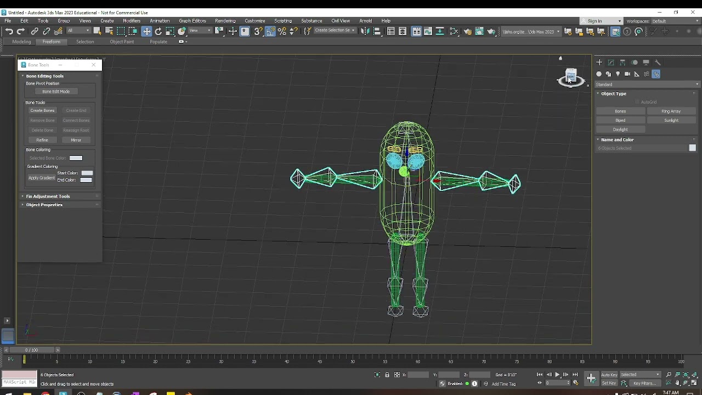Click the Daylight object type button
The width and height of the screenshot is (702, 395).
620,129
